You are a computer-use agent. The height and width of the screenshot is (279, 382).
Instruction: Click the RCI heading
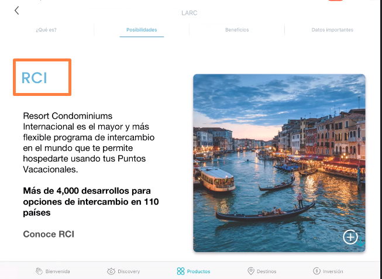point(34,78)
